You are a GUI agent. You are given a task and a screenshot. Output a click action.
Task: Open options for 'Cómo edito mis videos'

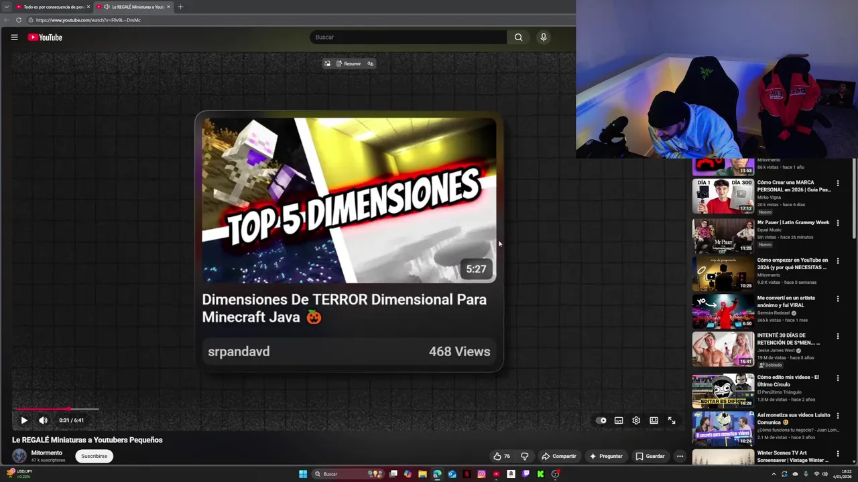tap(837, 378)
